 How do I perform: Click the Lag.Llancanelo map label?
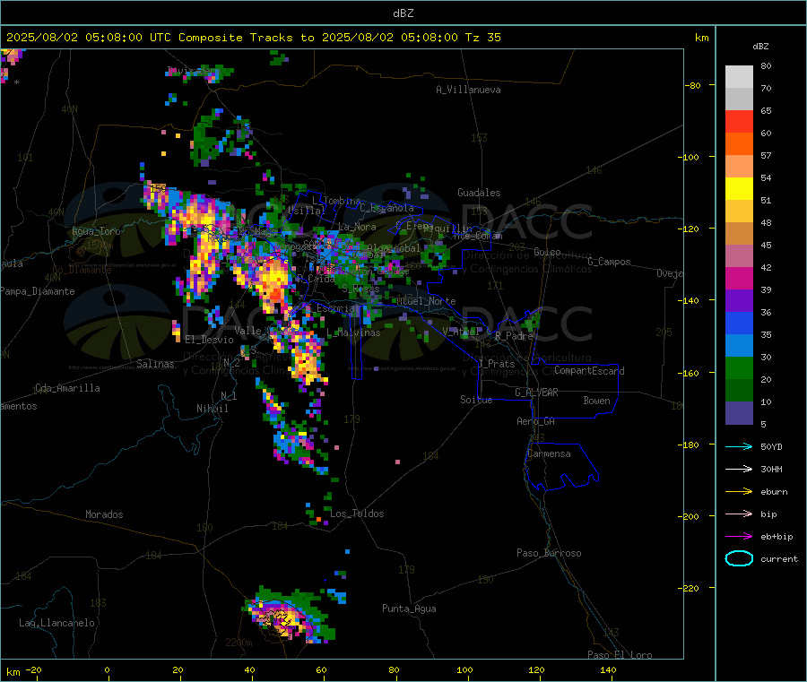pyautogui.click(x=57, y=624)
